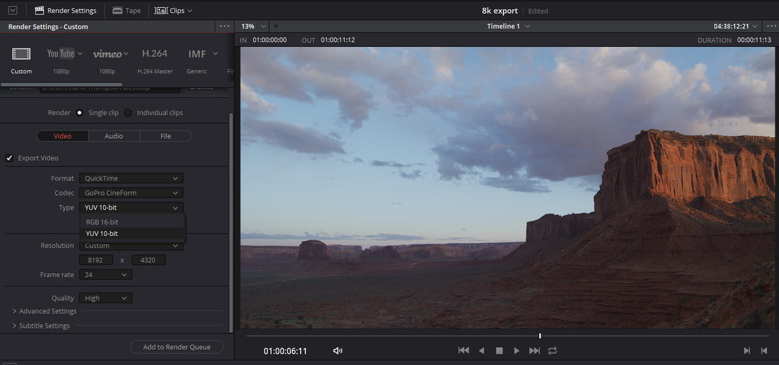Screen dimensions: 779x365
Task: Switch to the File tab
Action: click(166, 136)
